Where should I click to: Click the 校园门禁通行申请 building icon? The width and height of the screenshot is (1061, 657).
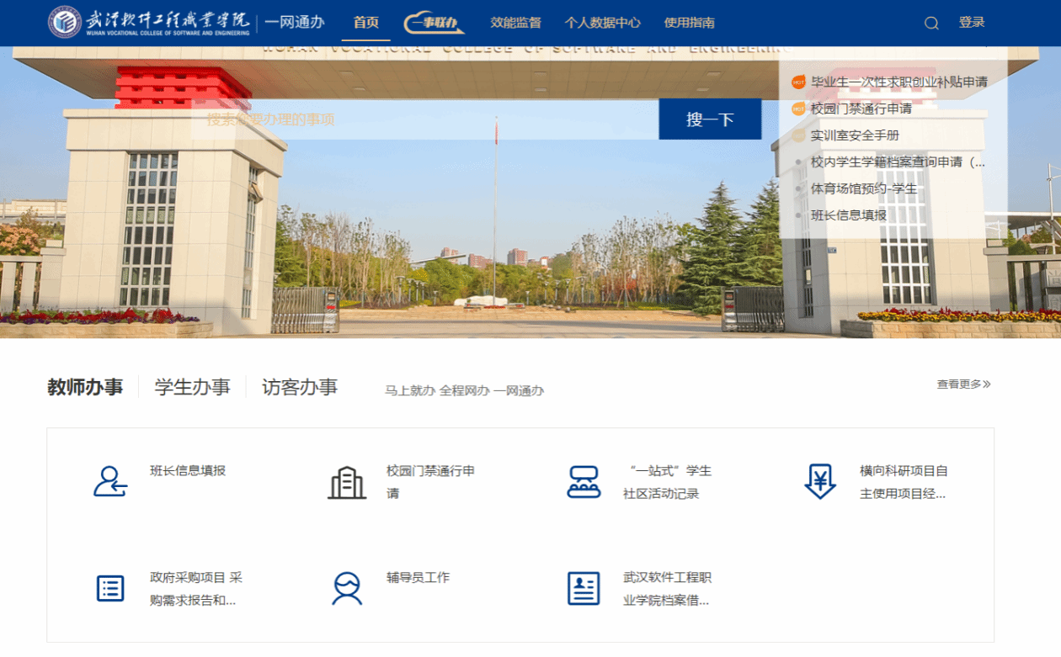[x=347, y=482]
